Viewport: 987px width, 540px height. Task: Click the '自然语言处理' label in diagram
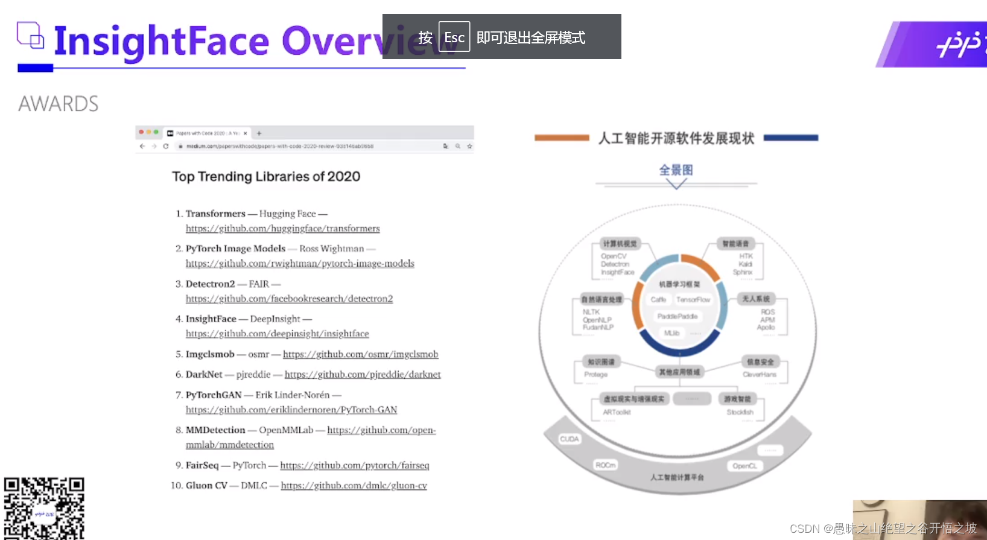(x=601, y=299)
